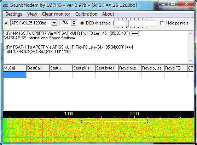The height and width of the screenshot is (145, 197).
Task: Minimize the SoundModem window
Action: (163, 4)
